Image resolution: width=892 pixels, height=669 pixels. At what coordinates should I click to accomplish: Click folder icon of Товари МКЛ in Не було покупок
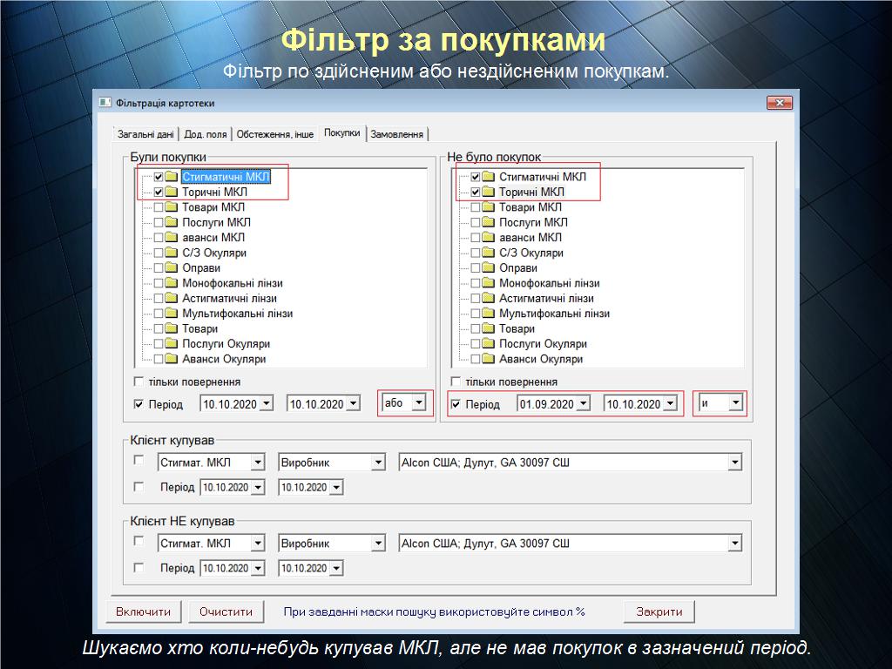coord(489,207)
